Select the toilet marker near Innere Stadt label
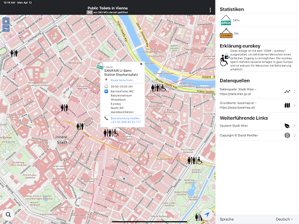The height and width of the screenshot is (224, 299). pyautogui.click(x=80, y=126)
